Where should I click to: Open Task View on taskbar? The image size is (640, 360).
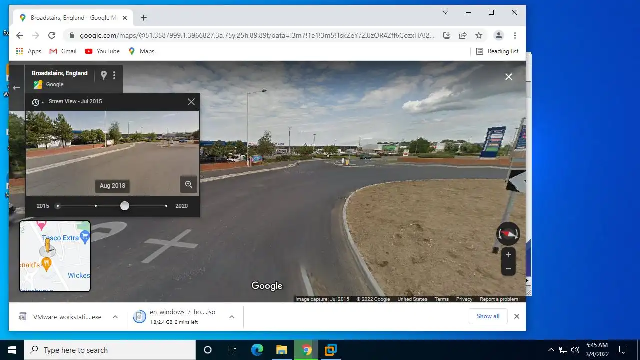click(232, 350)
